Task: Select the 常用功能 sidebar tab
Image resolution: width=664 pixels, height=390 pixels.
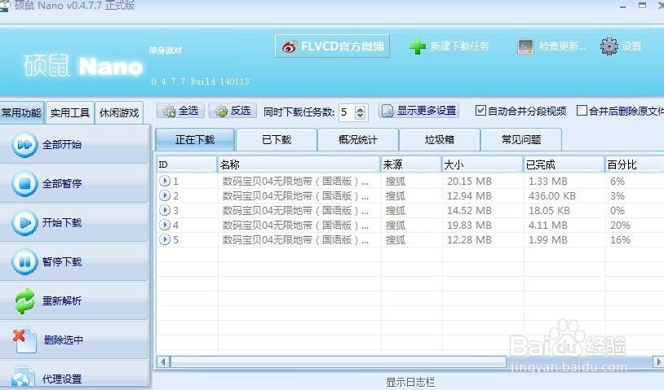Action: [x=21, y=113]
